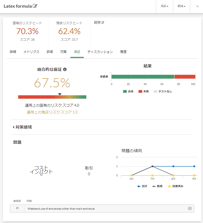View the 履歴 tab
Screen dimensions: 203x223
point(123,52)
